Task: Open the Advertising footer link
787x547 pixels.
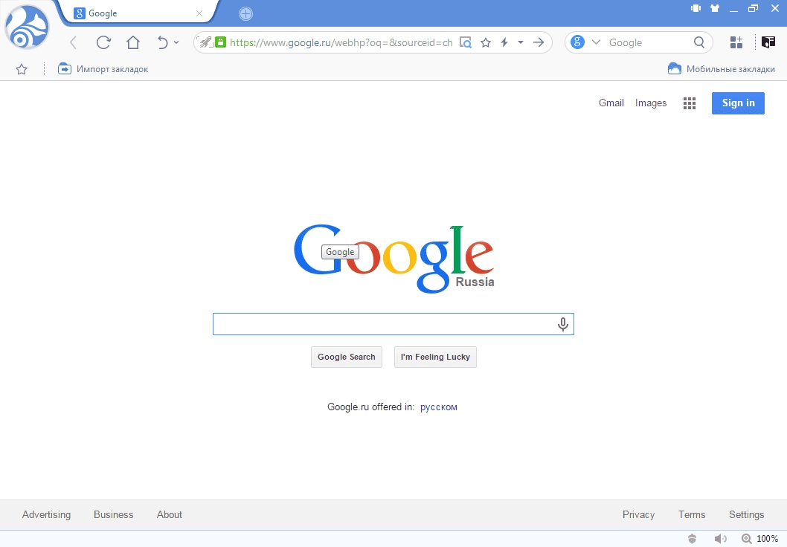Action: pos(46,514)
